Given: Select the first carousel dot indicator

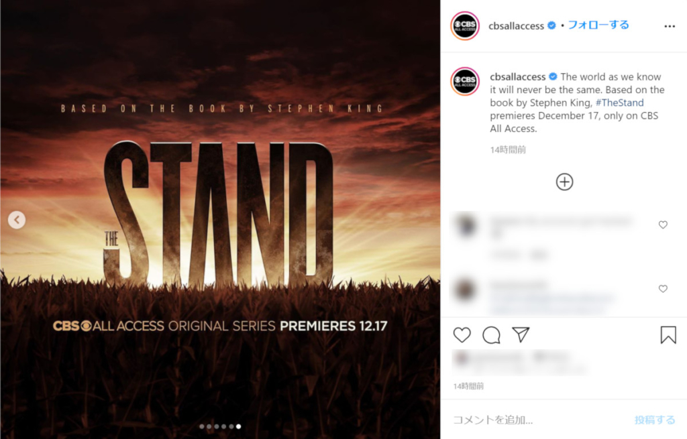Looking at the screenshot, I should tap(201, 426).
